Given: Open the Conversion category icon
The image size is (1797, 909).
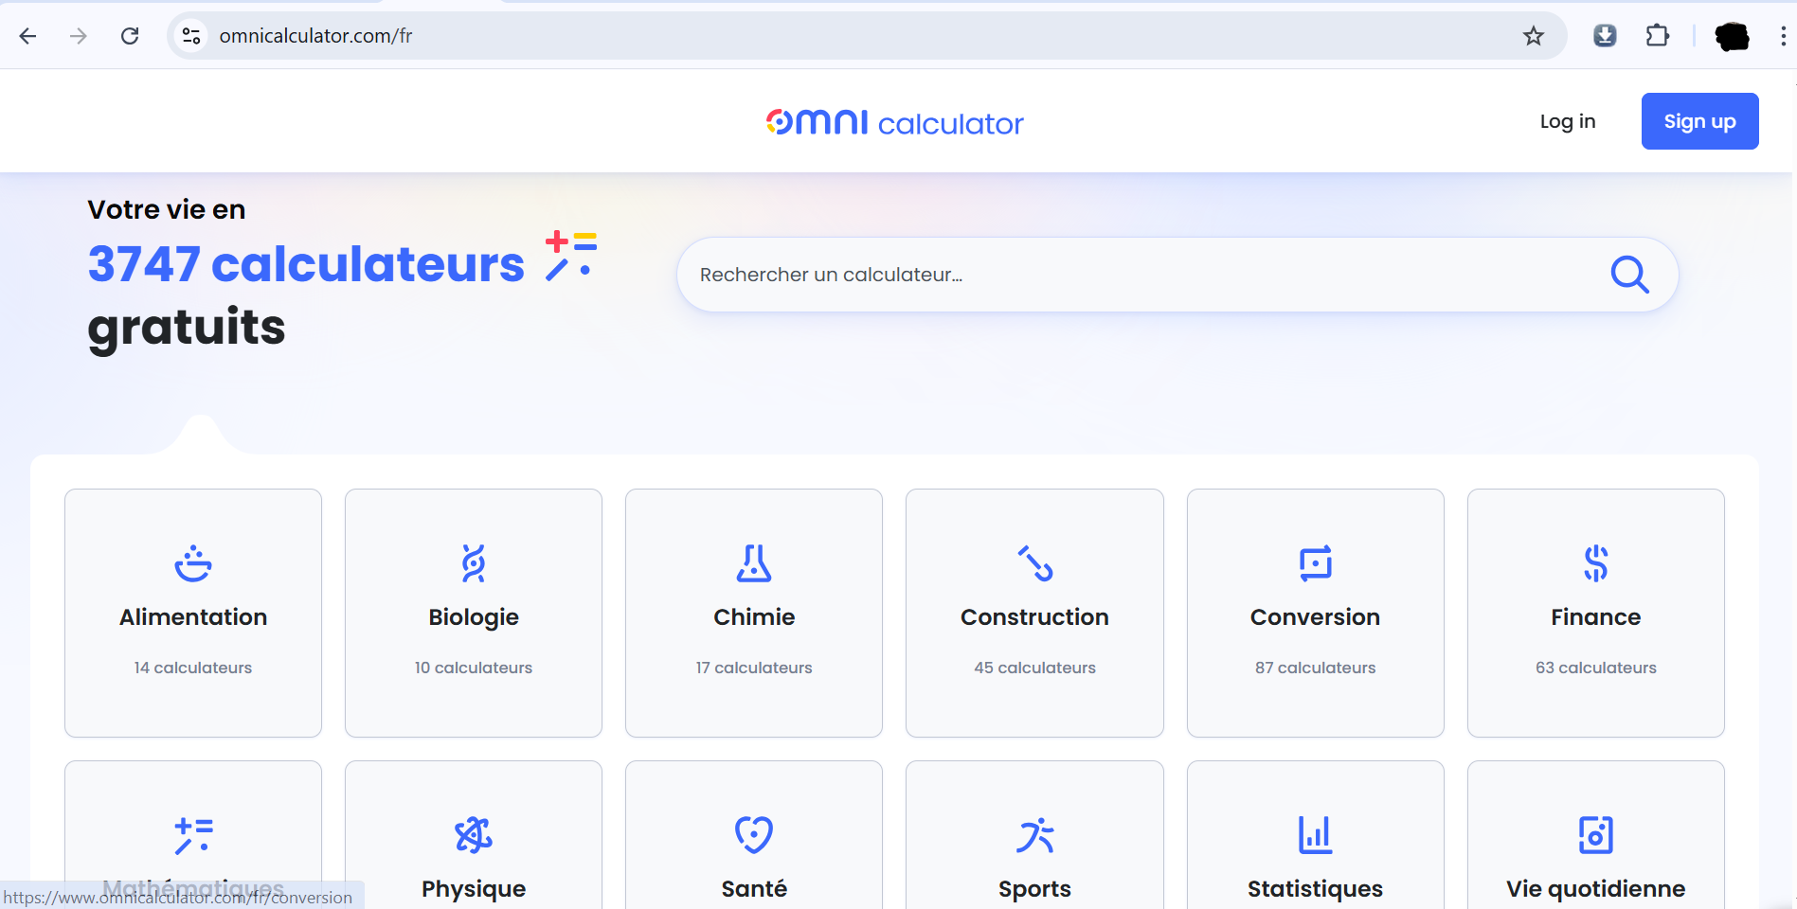Looking at the screenshot, I should coord(1315,563).
